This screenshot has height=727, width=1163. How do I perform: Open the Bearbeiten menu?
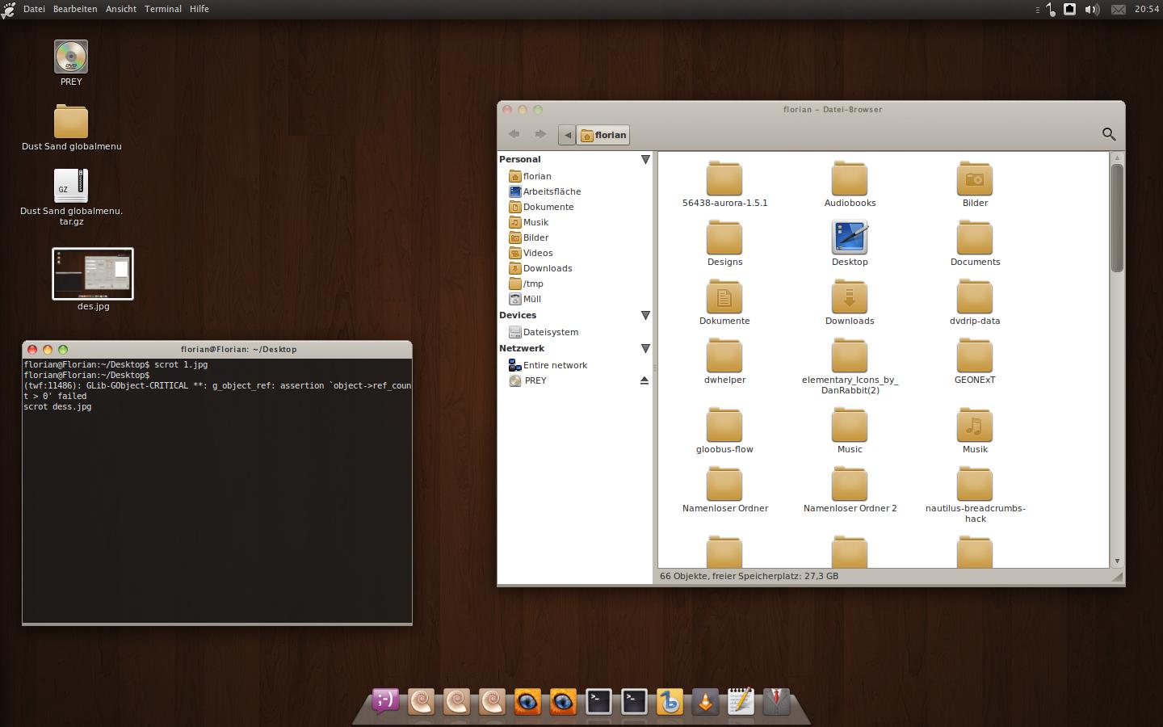[75, 9]
